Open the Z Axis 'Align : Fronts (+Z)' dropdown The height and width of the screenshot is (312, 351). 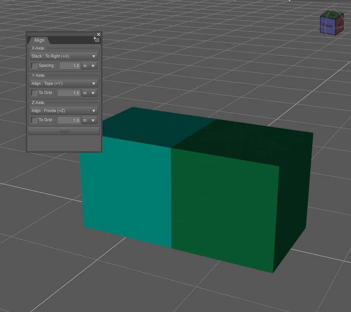click(x=64, y=111)
